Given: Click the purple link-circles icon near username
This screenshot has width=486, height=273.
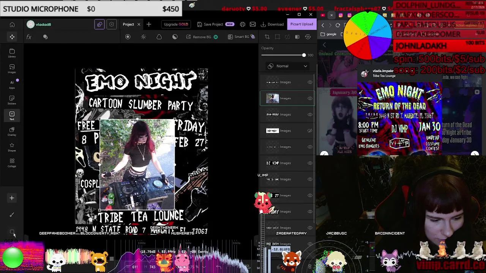Looking at the screenshot, I should 99,24.
